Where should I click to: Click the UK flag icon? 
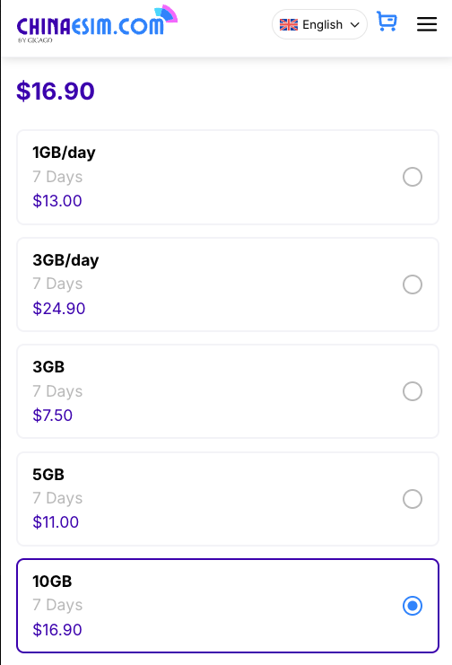click(x=289, y=24)
